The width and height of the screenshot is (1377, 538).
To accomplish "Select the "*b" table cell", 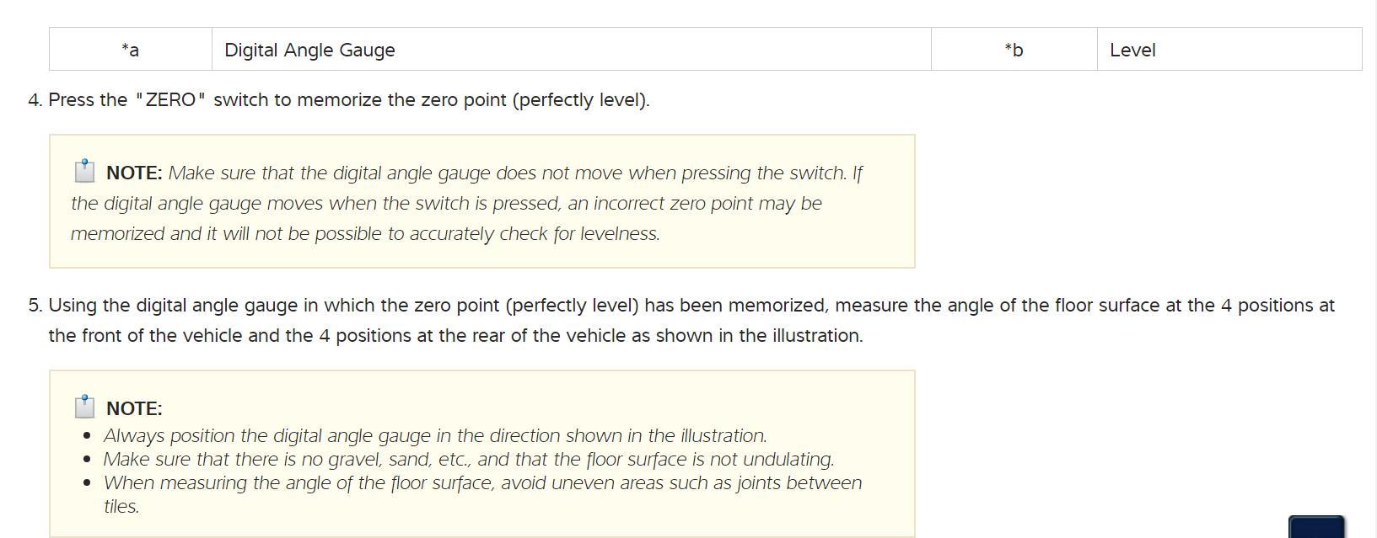I will click(1014, 50).
